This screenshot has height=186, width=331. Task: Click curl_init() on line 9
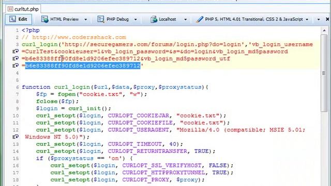pyautogui.click(x=88, y=109)
